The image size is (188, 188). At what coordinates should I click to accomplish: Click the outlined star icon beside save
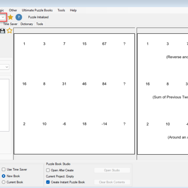(x=9, y=31)
